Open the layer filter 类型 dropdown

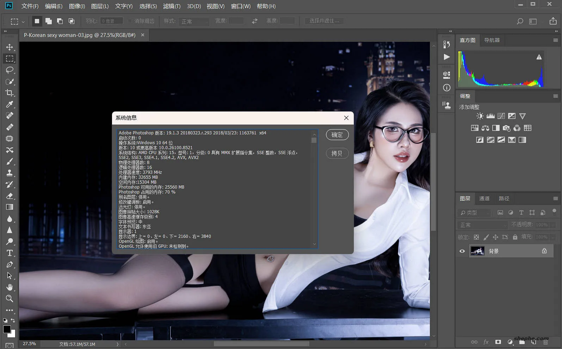(x=475, y=212)
